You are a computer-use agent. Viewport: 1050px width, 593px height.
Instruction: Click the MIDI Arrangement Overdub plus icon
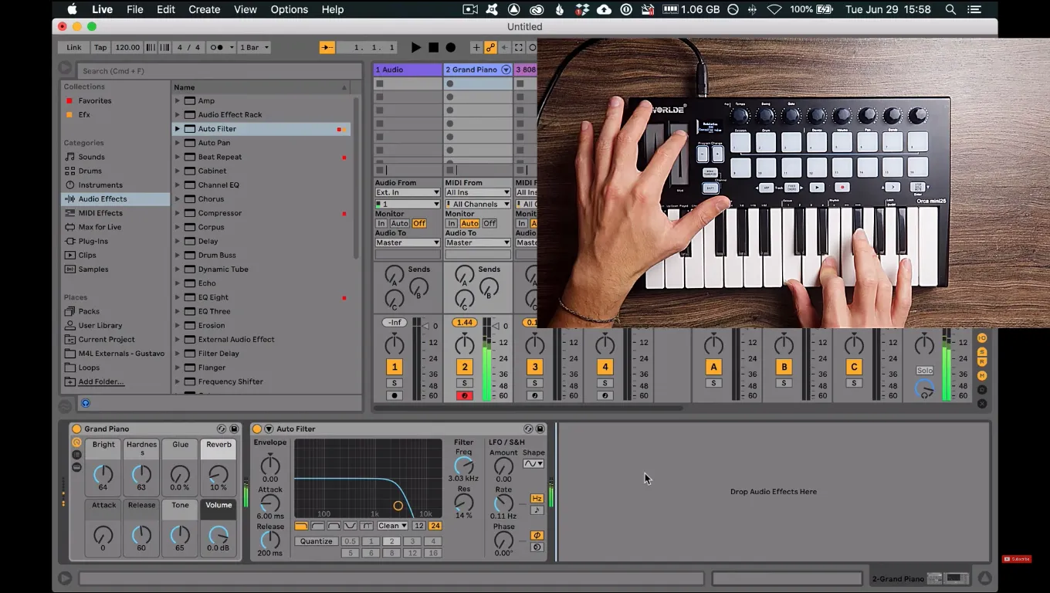point(476,47)
